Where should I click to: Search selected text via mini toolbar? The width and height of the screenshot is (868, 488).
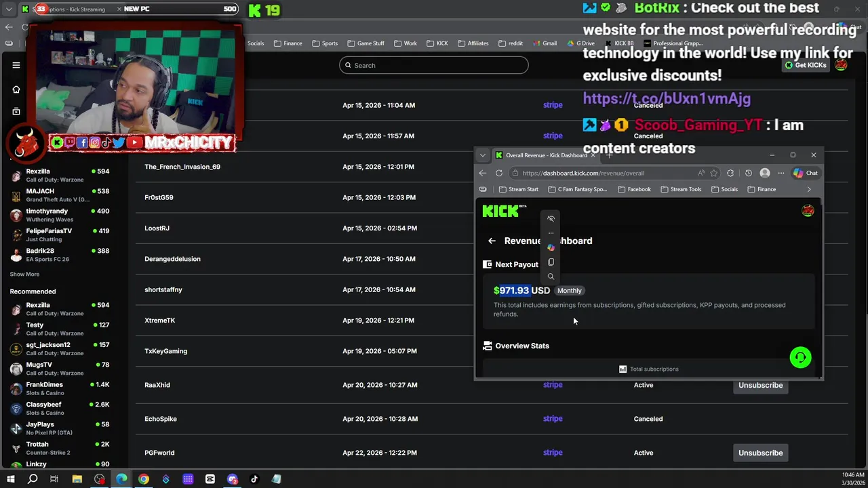tap(551, 277)
